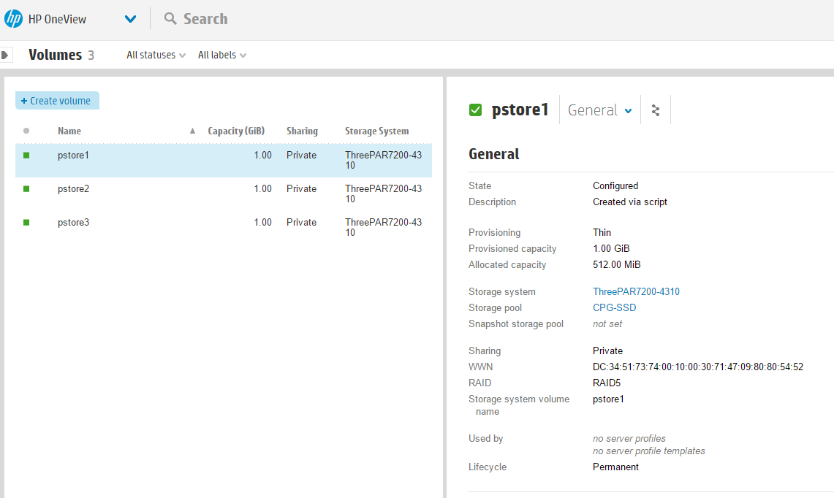Viewport: 834px width, 498px height.
Task: Click the Permanent lifecycle value
Action: 615,467
